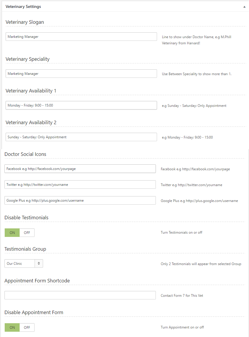Turn Disable Testimonials switch OFF

pos(27,233)
